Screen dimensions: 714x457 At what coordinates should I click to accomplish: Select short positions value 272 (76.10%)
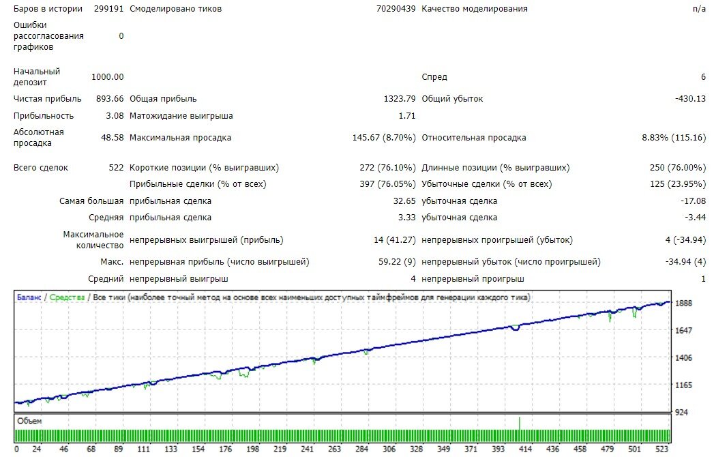(x=387, y=168)
